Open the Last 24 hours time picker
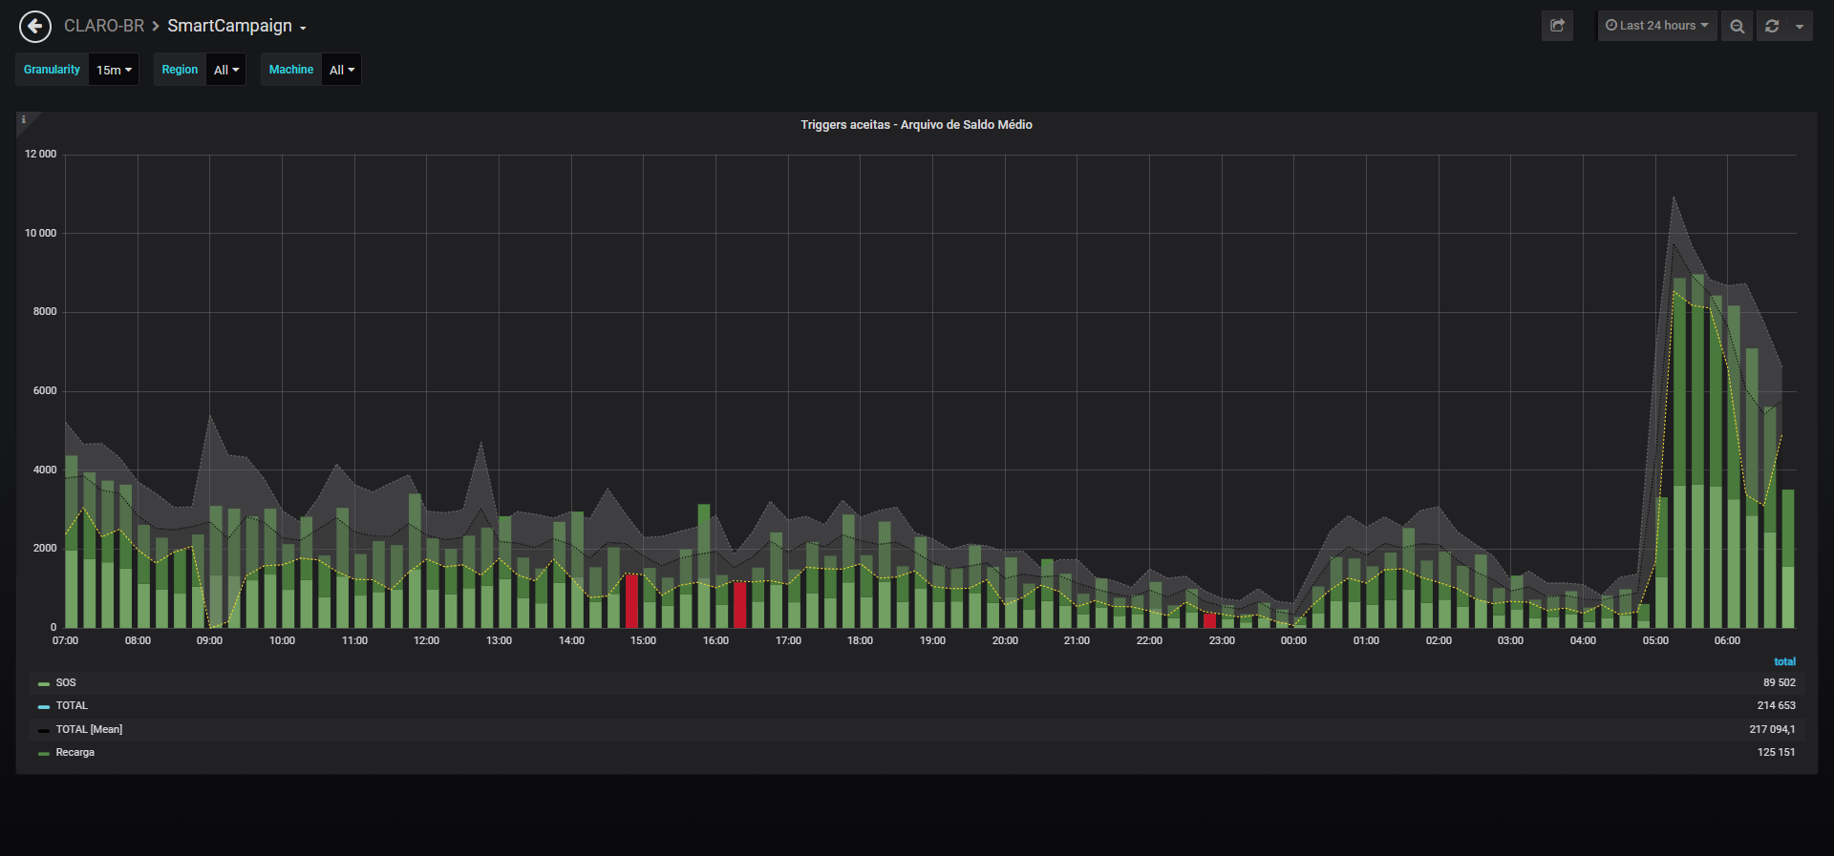This screenshot has width=1834, height=856. pos(1657,26)
